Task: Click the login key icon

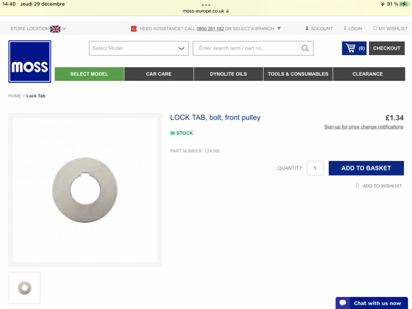Action: click(x=345, y=28)
